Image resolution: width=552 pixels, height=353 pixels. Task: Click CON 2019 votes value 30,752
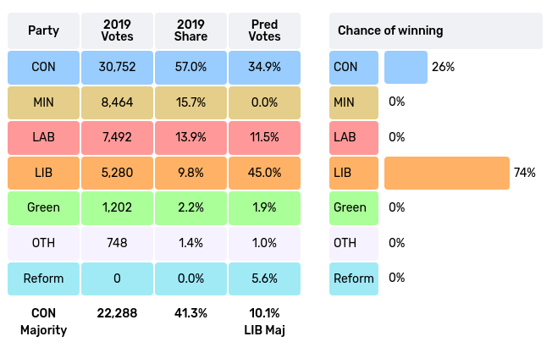pos(117,67)
